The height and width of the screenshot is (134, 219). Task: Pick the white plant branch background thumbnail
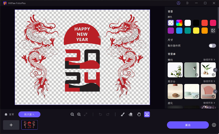pos(175,70)
